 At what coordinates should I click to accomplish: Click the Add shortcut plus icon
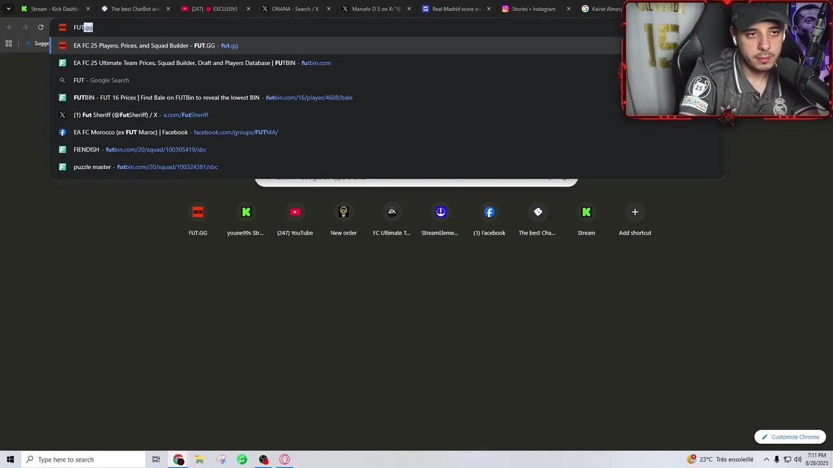635,212
